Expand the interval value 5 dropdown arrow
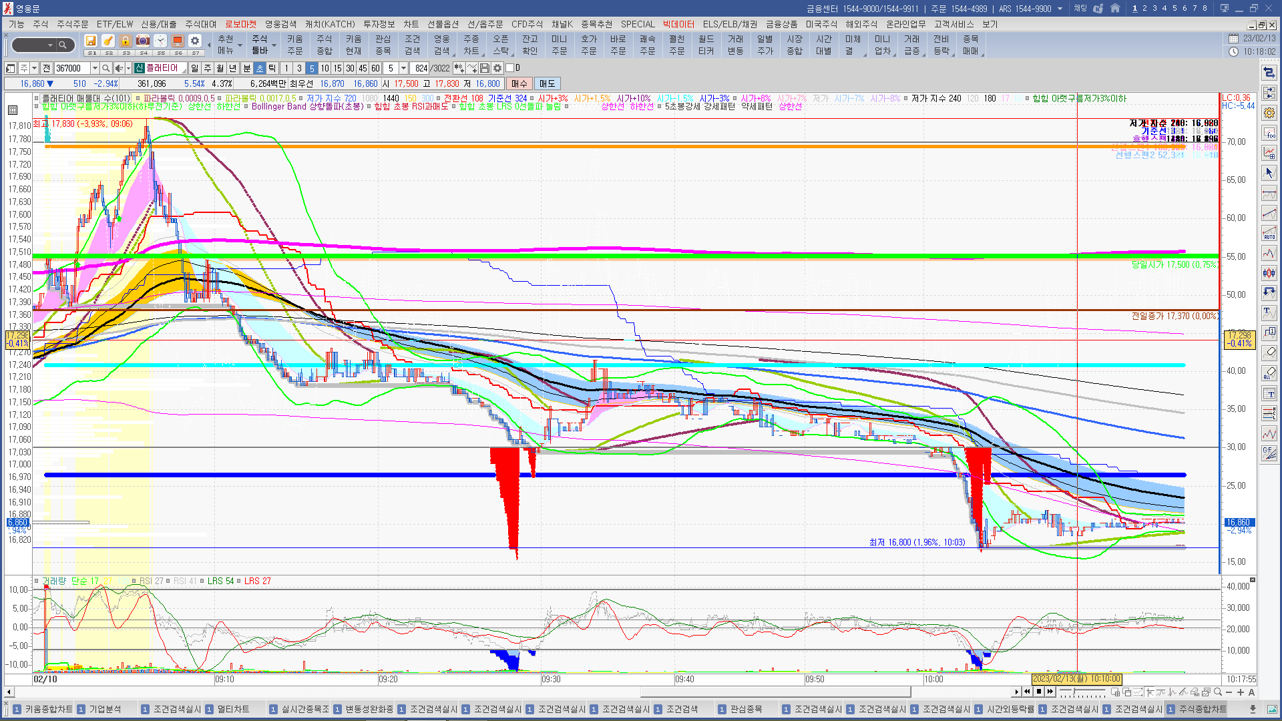 coord(403,68)
